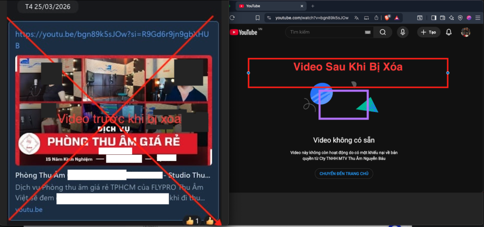
Task: Open Leo AI sparkle icon
Action: 451,18
